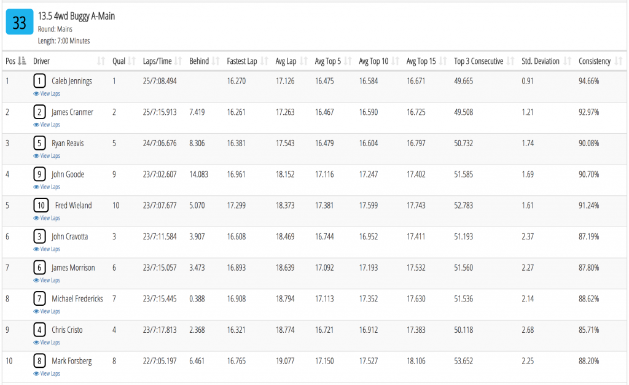
Task: Sort table by Pos column
Action: (16, 61)
